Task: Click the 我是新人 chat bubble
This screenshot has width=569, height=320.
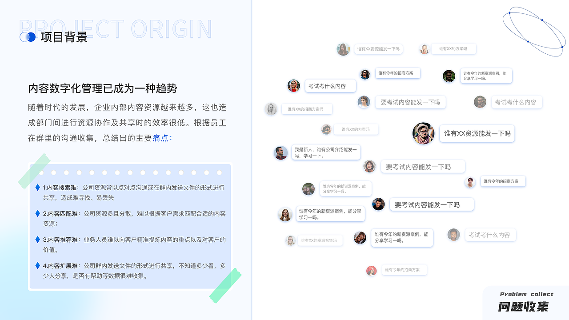Action: click(x=326, y=152)
